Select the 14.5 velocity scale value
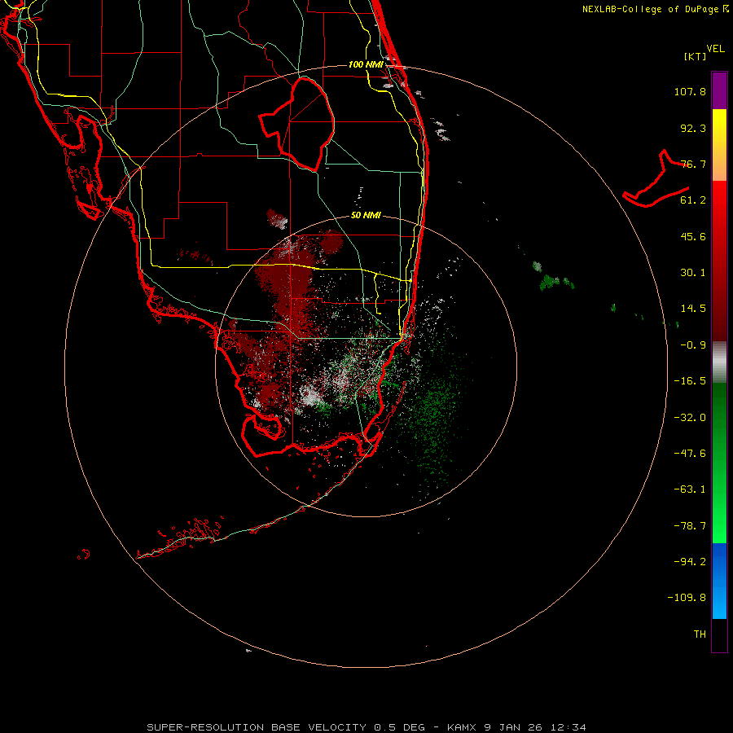 (x=693, y=309)
